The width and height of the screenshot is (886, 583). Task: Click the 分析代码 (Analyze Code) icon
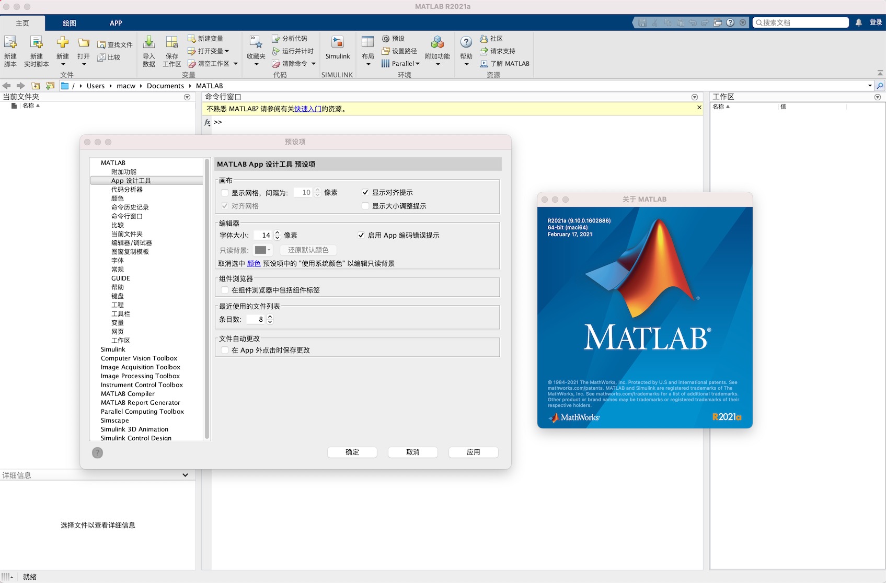276,39
